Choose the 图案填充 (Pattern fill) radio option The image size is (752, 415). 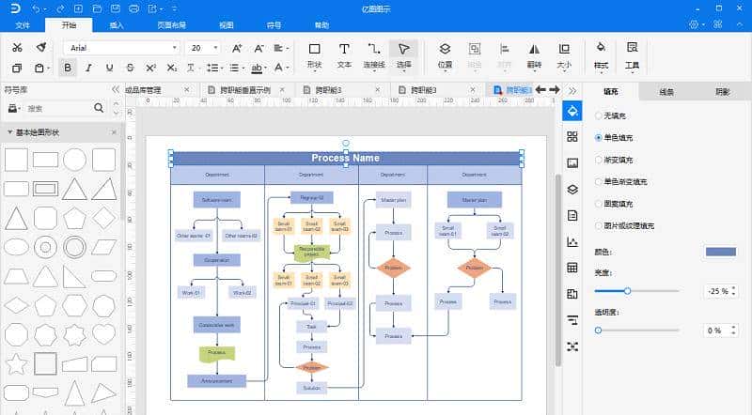coord(598,203)
